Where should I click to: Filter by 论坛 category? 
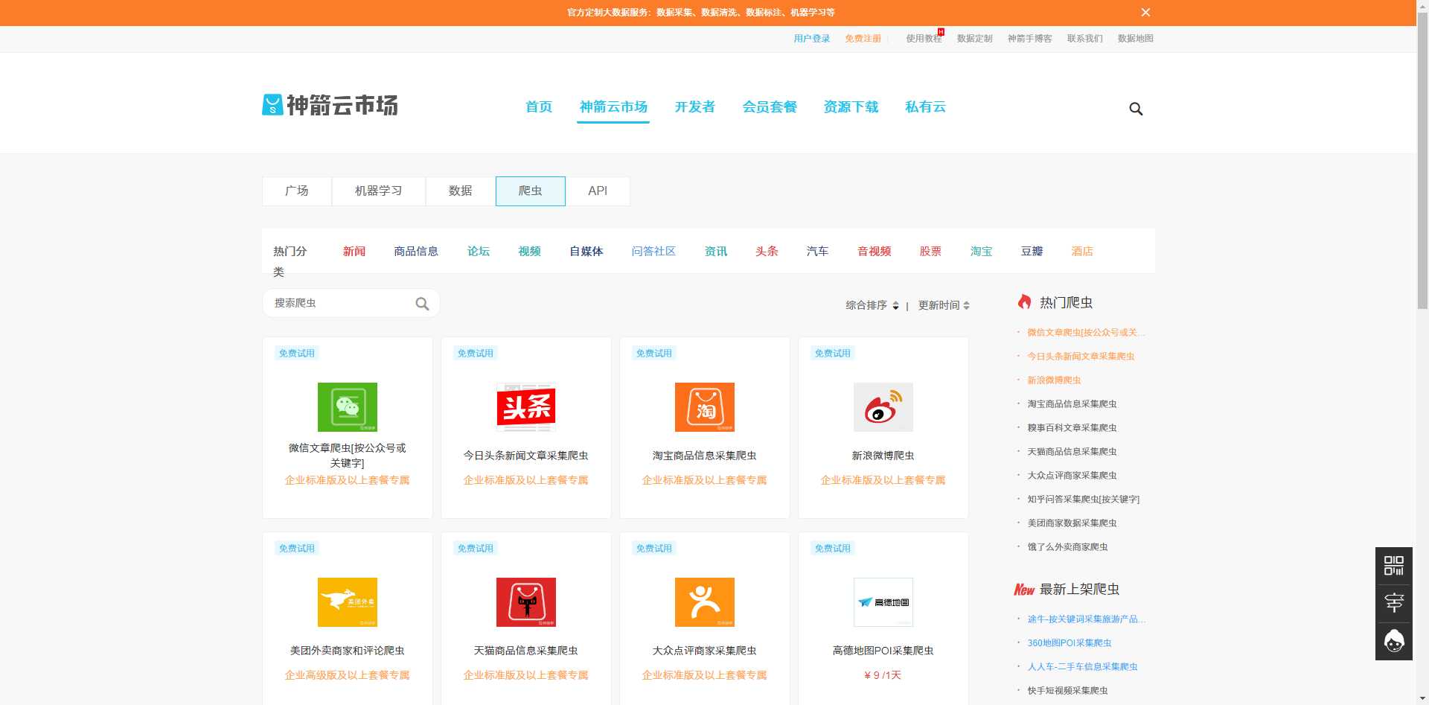479,252
